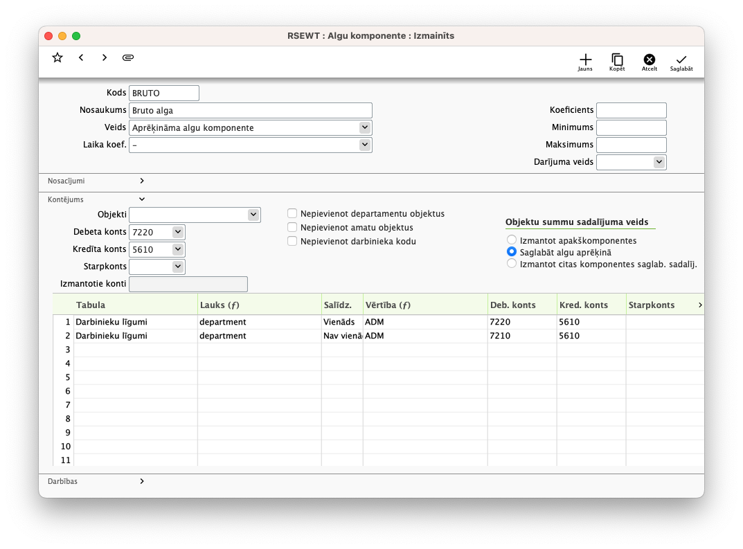Click row 1 department cell
743x549 pixels.
pos(259,322)
